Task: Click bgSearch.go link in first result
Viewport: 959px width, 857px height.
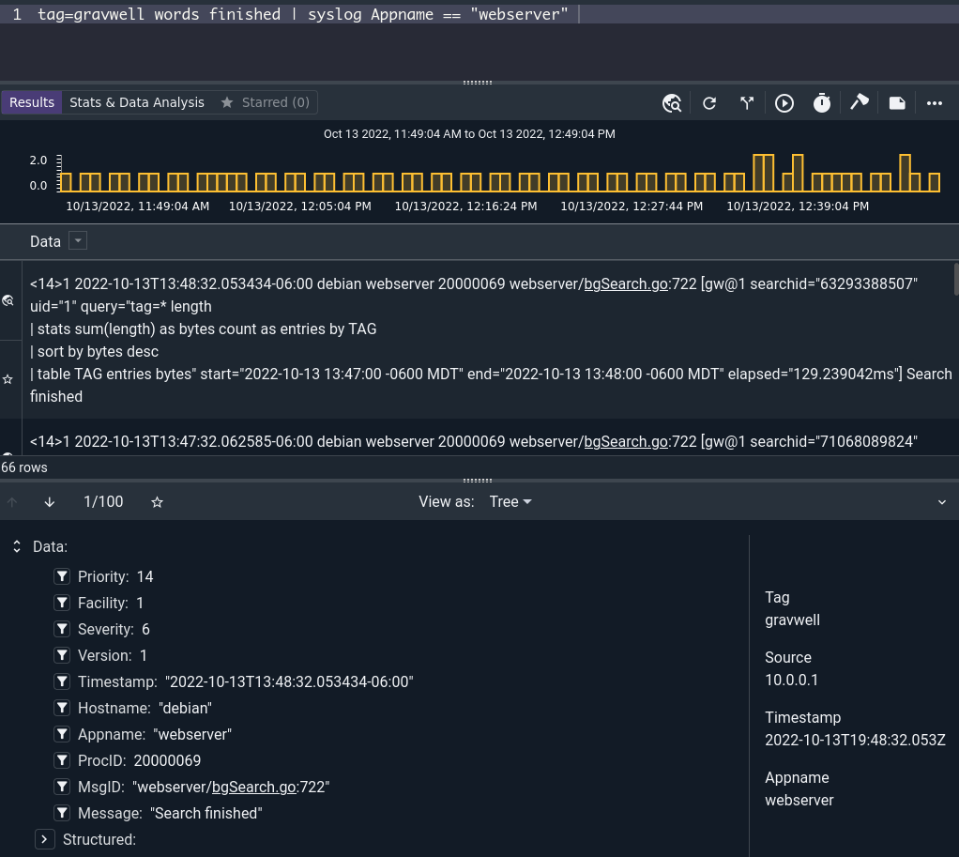Action: (x=626, y=283)
